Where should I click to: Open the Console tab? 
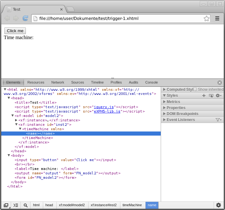click(x=151, y=82)
